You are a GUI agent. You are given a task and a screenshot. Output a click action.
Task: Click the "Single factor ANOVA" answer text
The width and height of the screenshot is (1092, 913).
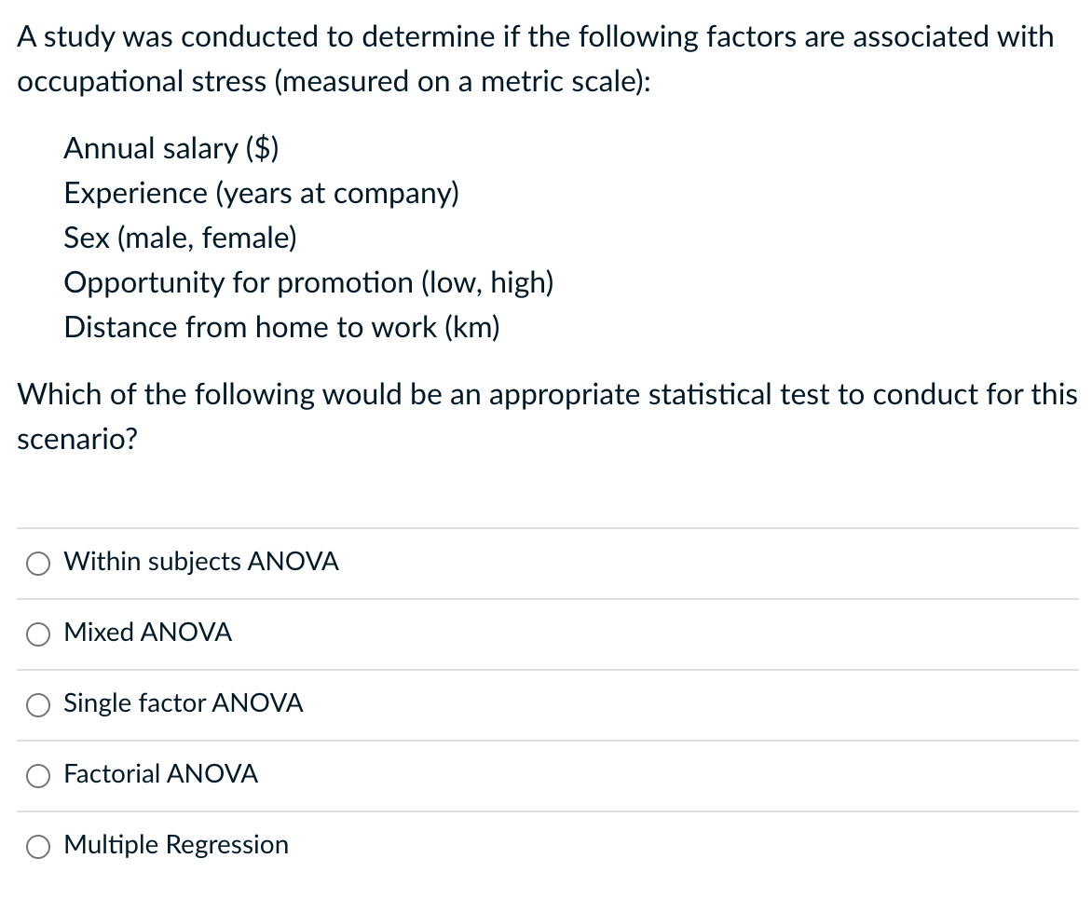184,703
